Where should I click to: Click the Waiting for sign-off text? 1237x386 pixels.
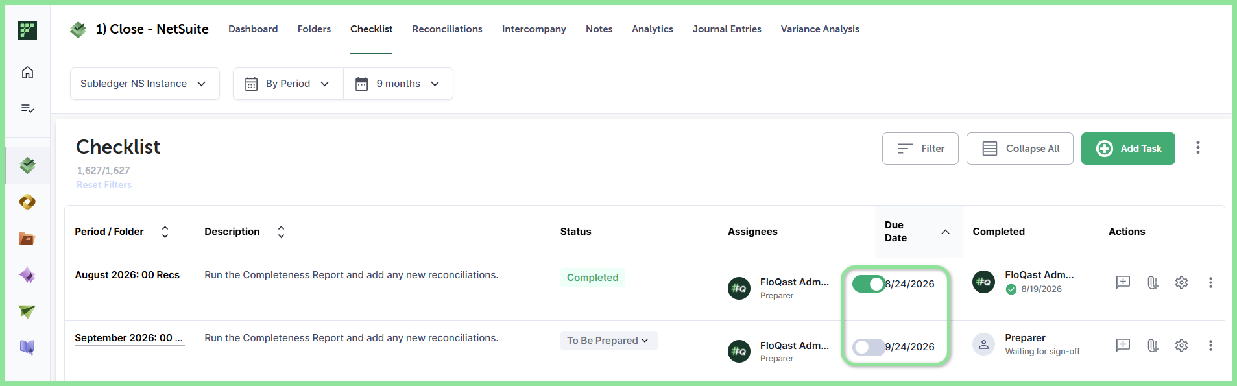point(1042,352)
